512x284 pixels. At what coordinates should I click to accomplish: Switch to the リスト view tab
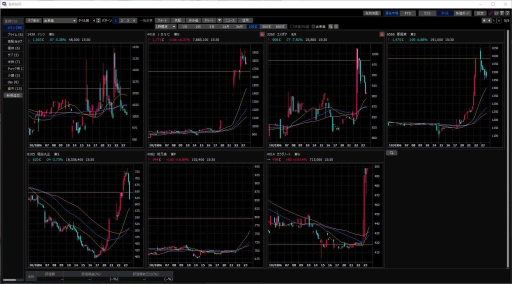click(x=426, y=13)
